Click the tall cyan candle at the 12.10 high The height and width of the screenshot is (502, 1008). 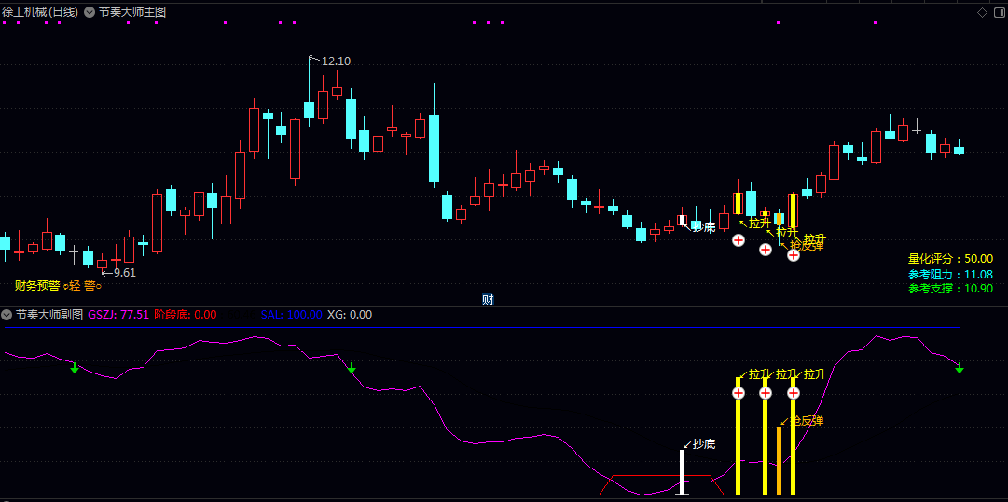(x=310, y=110)
